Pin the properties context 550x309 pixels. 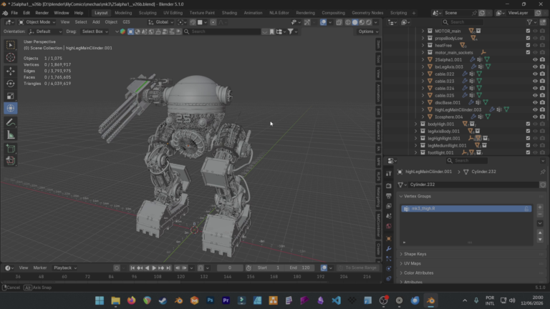(543, 172)
